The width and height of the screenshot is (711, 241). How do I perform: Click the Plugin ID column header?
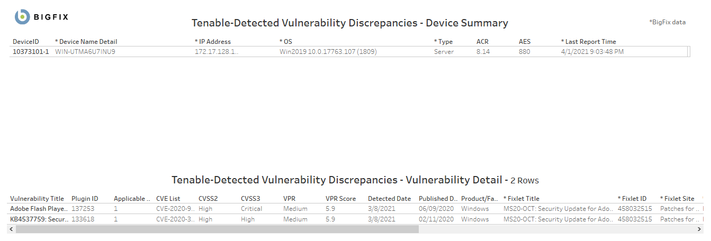pos(85,199)
